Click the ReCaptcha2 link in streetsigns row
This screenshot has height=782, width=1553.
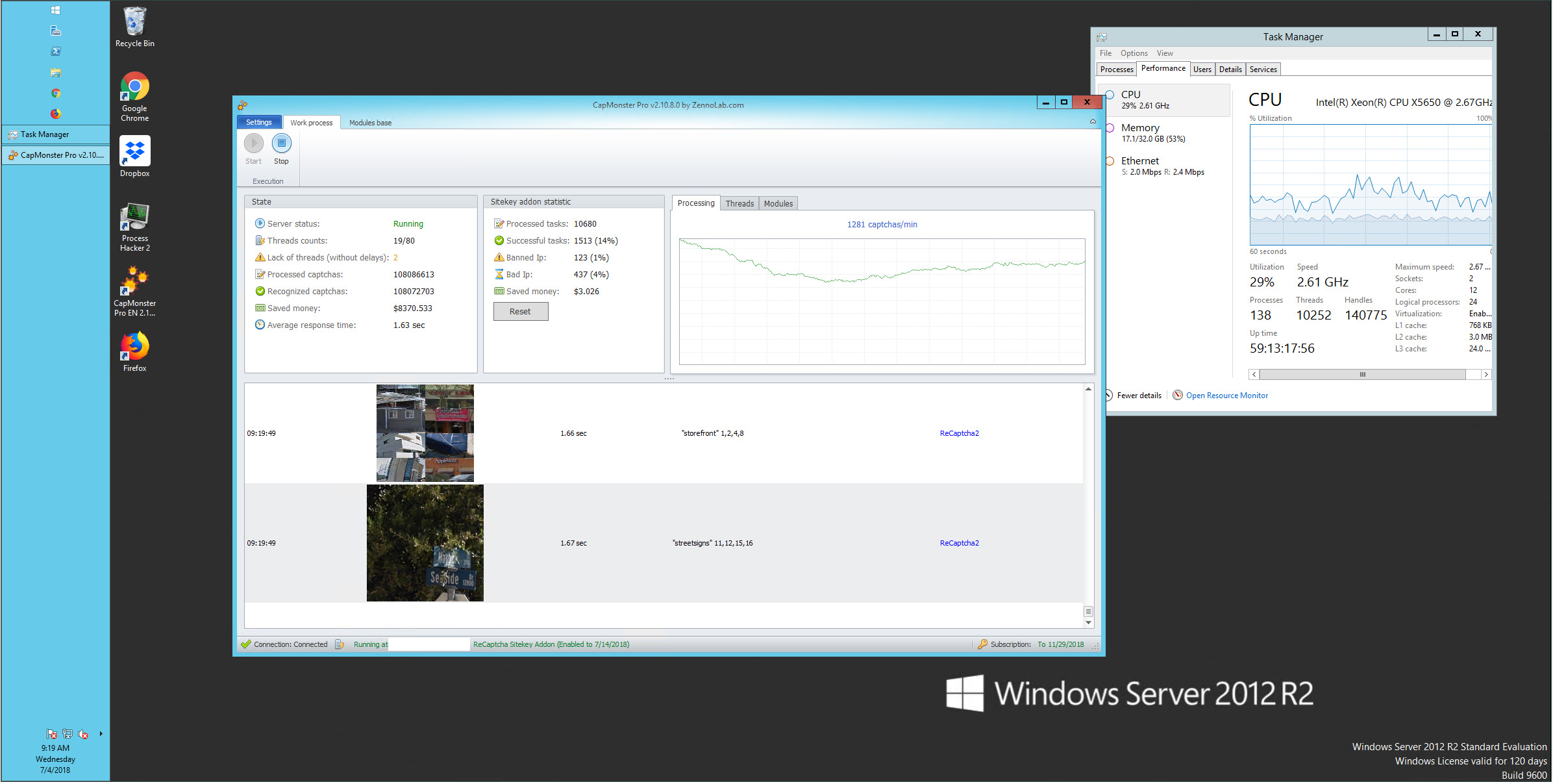point(960,543)
